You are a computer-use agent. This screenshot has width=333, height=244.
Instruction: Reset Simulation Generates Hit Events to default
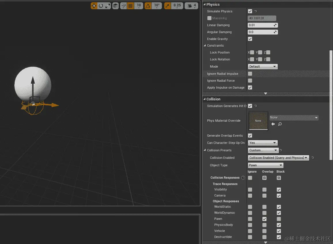point(256,106)
